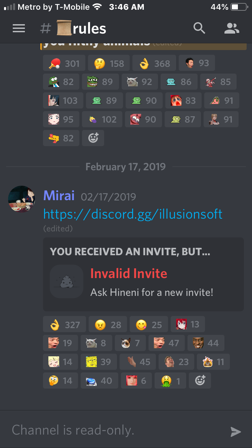Open Mirai's profile avatar

(x=22, y=199)
